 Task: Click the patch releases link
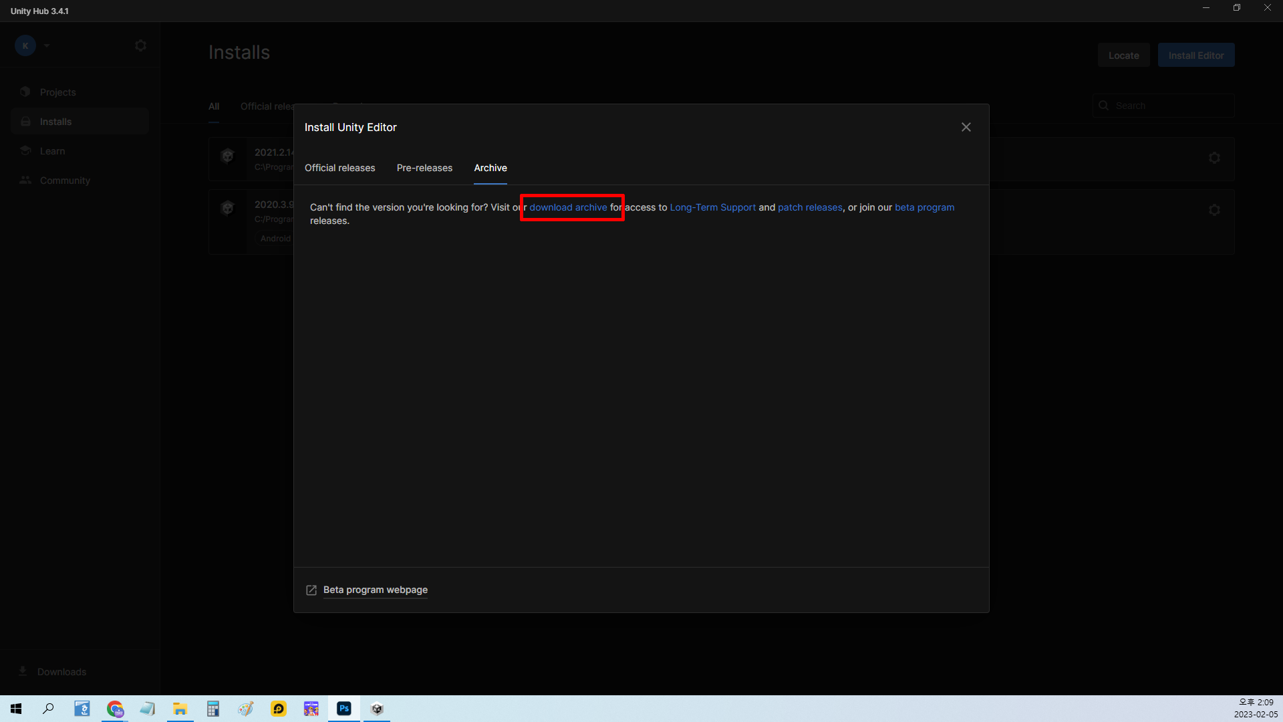[x=810, y=207]
